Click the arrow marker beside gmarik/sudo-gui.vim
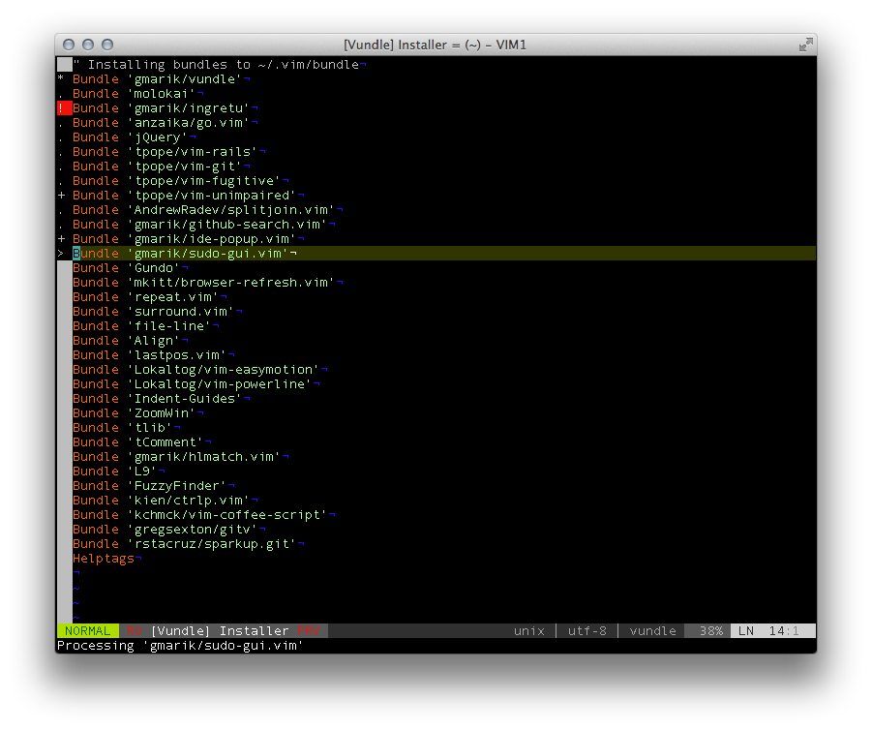This screenshot has height=730, width=872. (61, 254)
